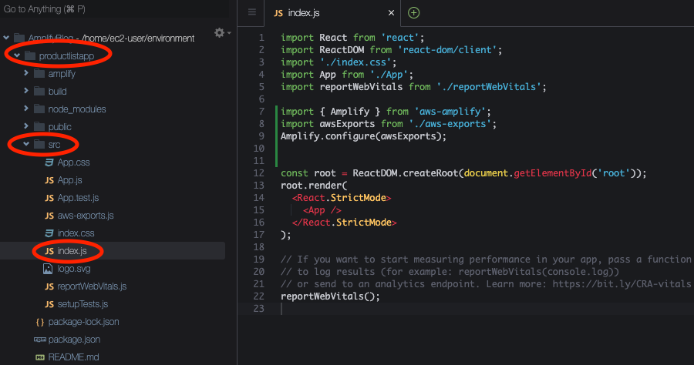The width and height of the screenshot is (694, 365).
Task: Click line number 23 in the gutter
Action: (x=259, y=309)
